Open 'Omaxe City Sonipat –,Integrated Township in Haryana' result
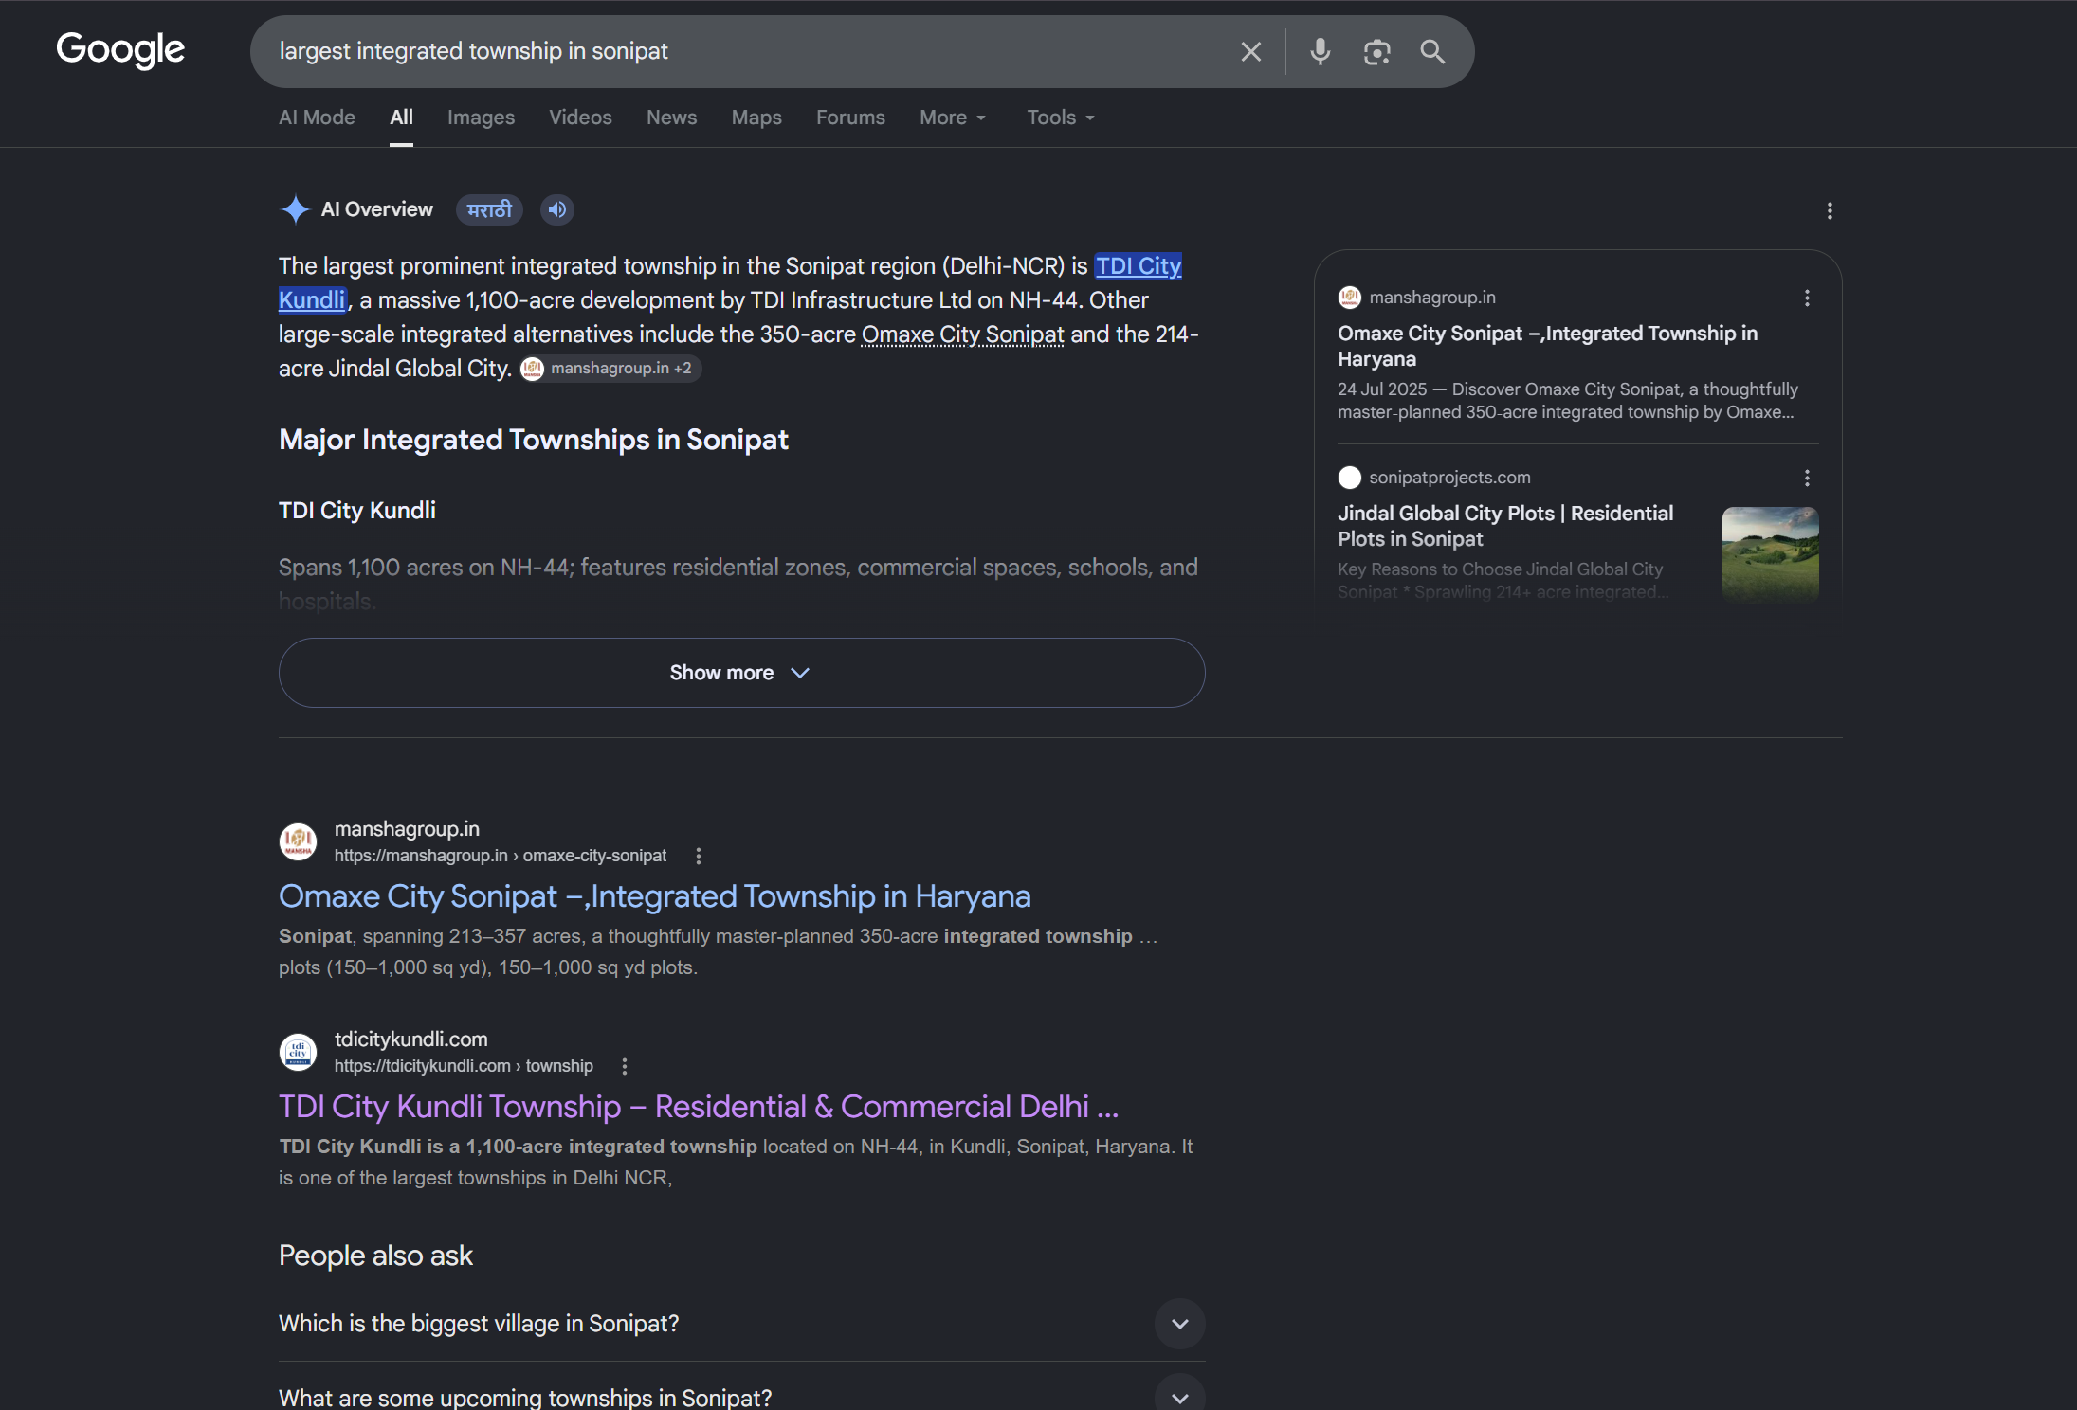Viewport: 2077px width, 1410px height. point(654,896)
